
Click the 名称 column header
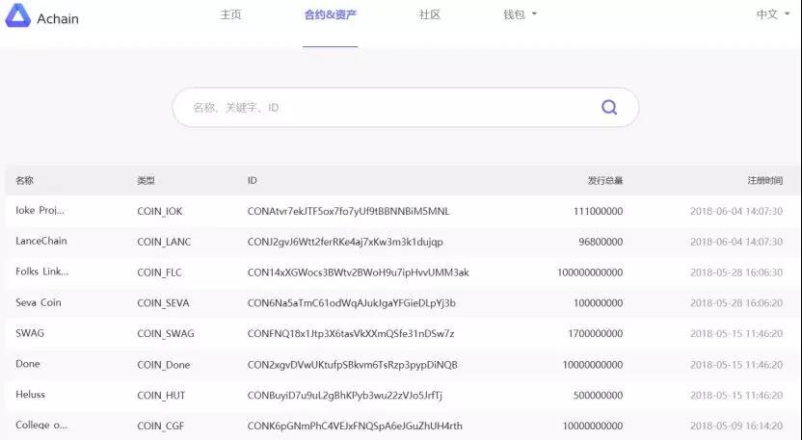point(24,180)
